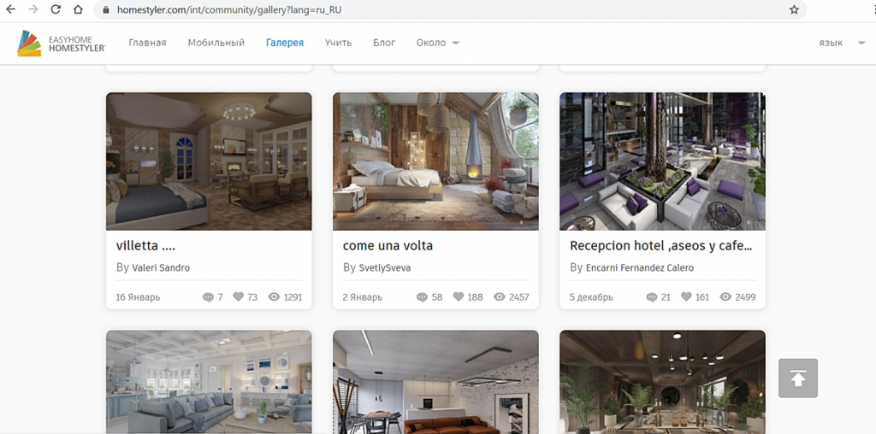Go to the Главная menu item
The width and height of the screenshot is (876, 434).
pos(147,43)
